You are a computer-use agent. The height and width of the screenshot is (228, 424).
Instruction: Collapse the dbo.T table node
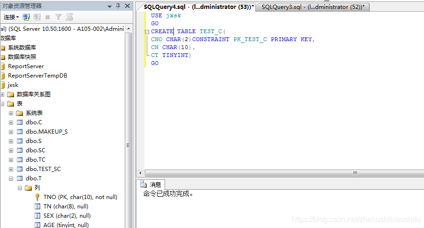pos(11,178)
